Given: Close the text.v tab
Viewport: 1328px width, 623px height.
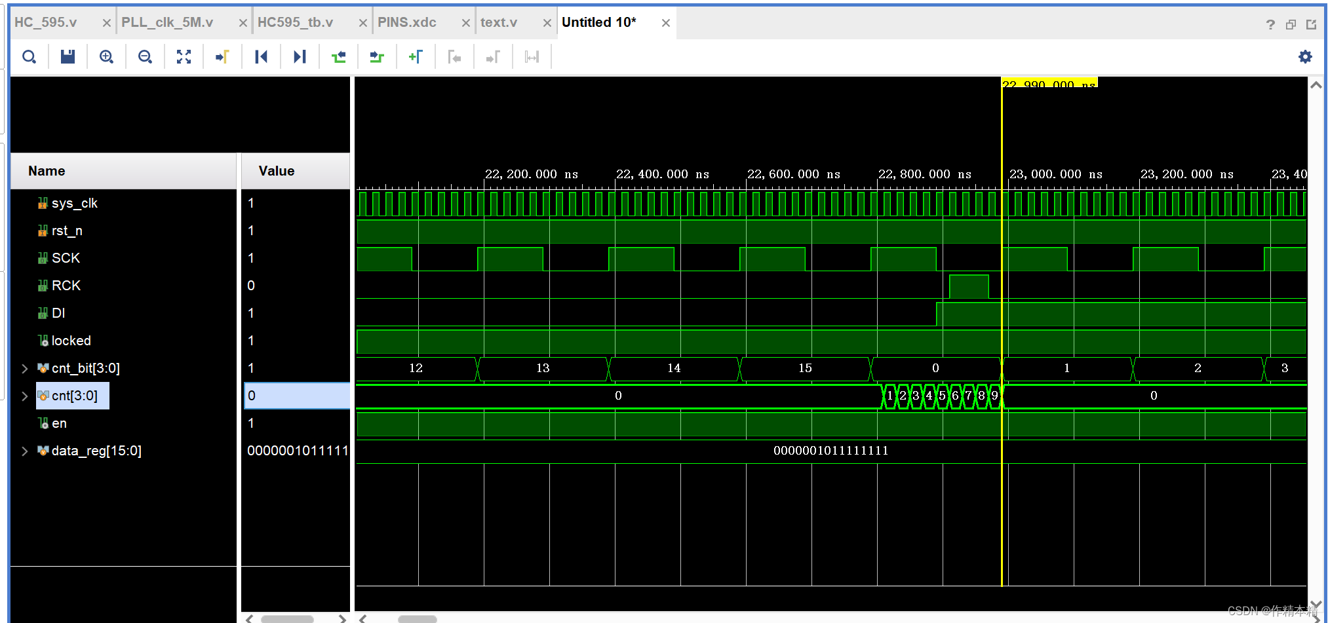Looking at the screenshot, I should [x=548, y=22].
